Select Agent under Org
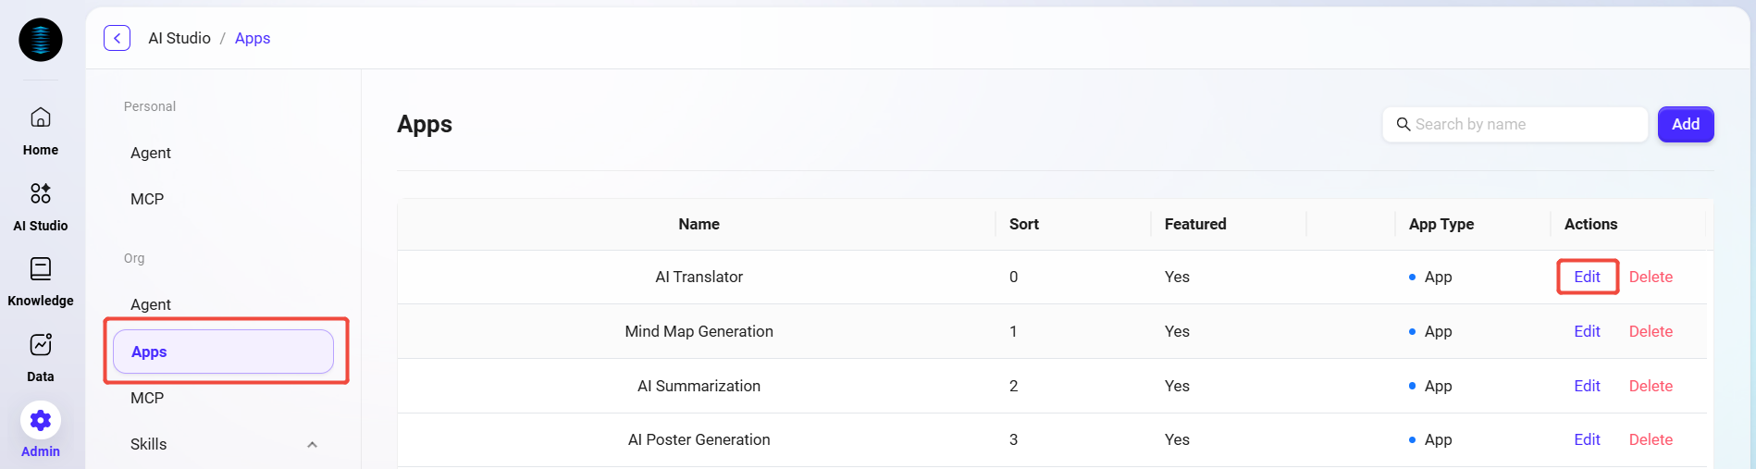Viewport: 1756px width, 469px height. click(151, 304)
